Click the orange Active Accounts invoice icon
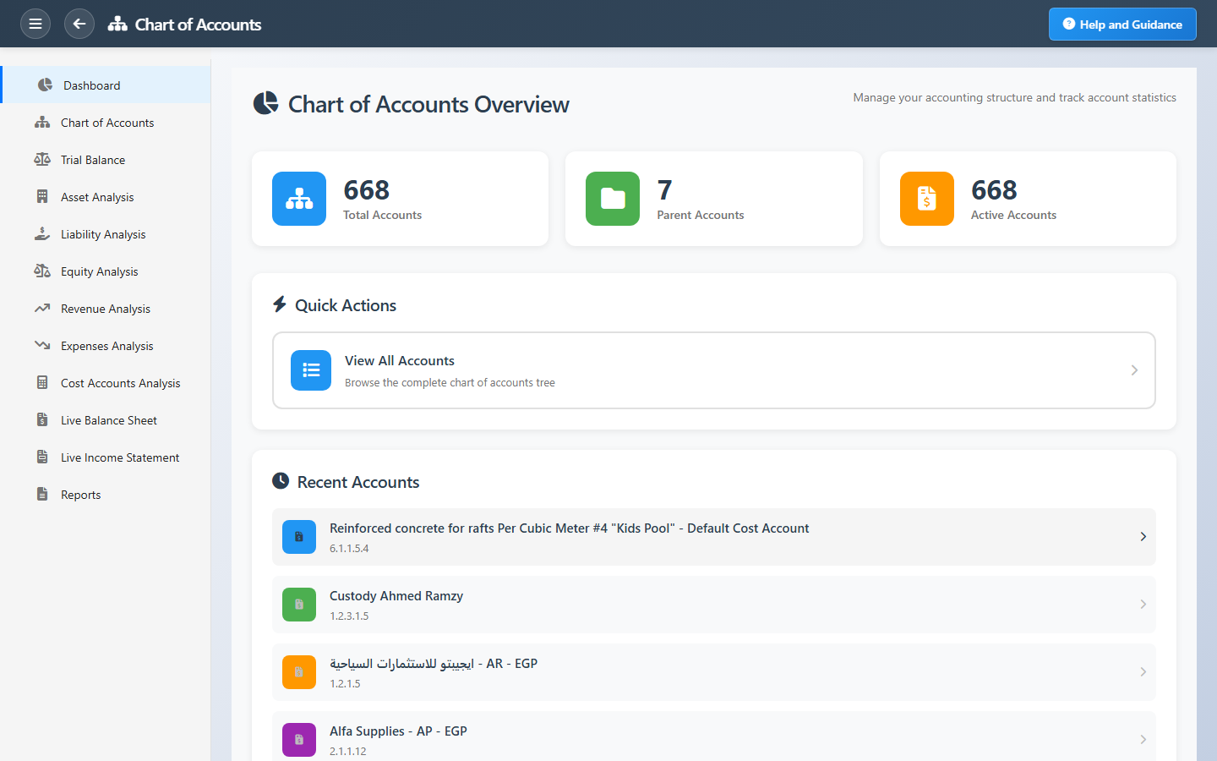1217x761 pixels. tap(927, 199)
